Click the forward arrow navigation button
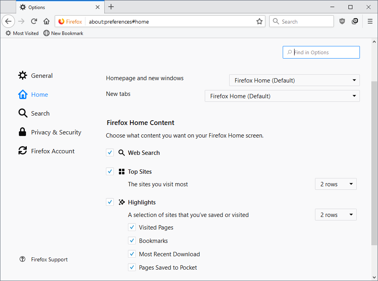Screen dimensions: 378x281 pos(21,21)
